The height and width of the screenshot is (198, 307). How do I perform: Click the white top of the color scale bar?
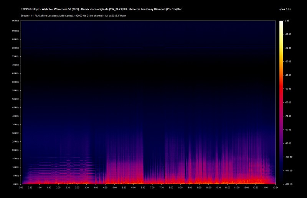pos(281,22)
